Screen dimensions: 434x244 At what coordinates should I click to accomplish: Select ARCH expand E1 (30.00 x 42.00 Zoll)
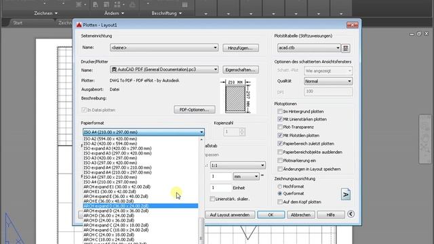click(x=140, y=187)
